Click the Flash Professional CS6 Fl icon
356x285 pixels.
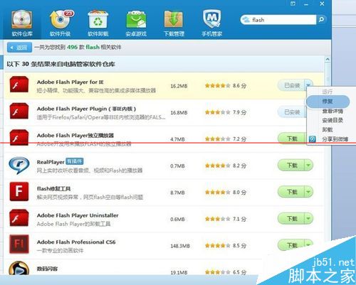19,244
